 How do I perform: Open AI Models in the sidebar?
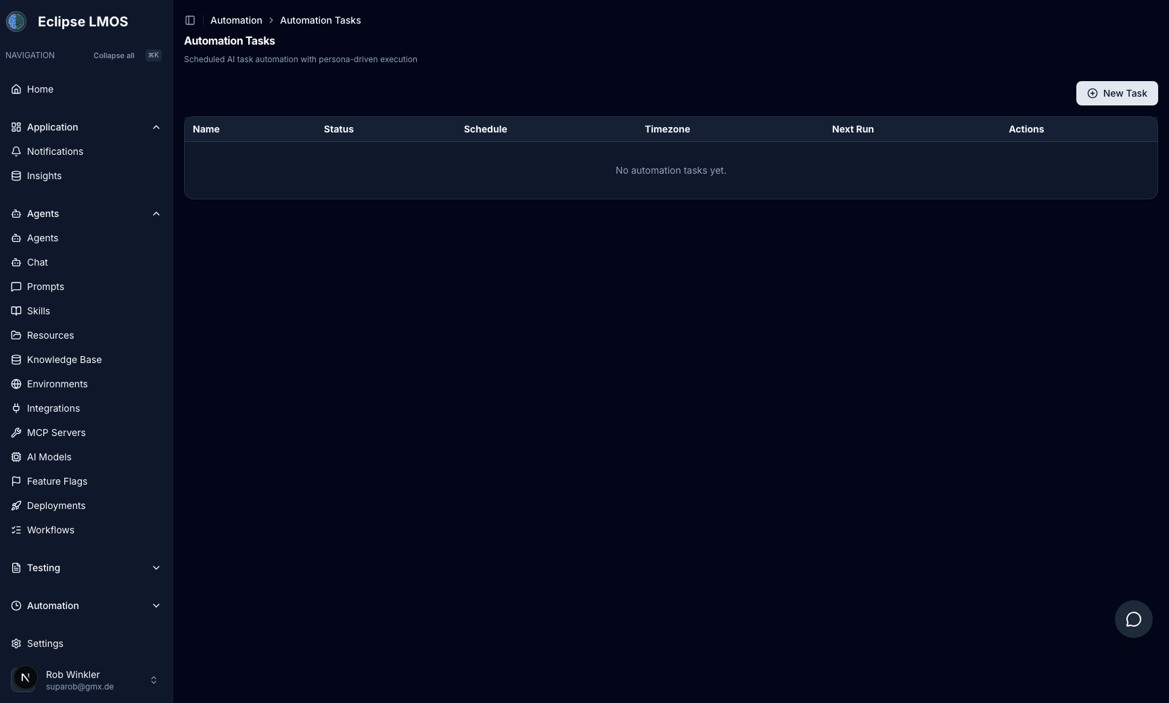pyautogui.click(x=86, y=457)
